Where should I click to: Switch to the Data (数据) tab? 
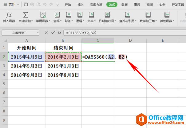pos(125,5)
